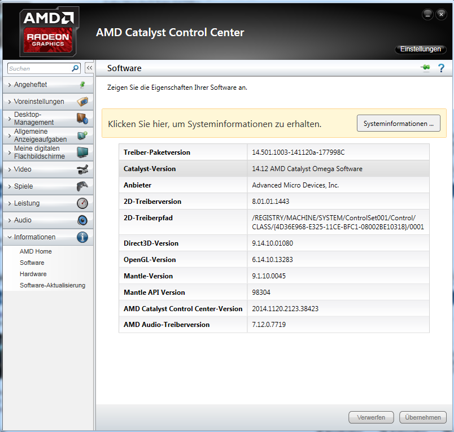This screenshot has width=454, height=432.
Task: Collapse the sidebar with the double-arrow button
Action: coord(89,68)
